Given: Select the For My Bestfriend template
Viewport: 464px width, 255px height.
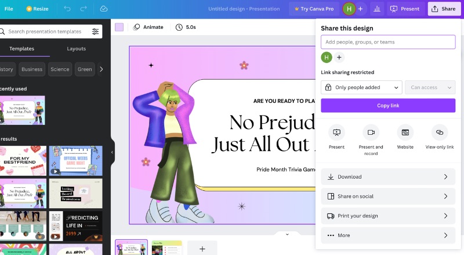Looking at the screenshot, I should (x=23, y=161).
